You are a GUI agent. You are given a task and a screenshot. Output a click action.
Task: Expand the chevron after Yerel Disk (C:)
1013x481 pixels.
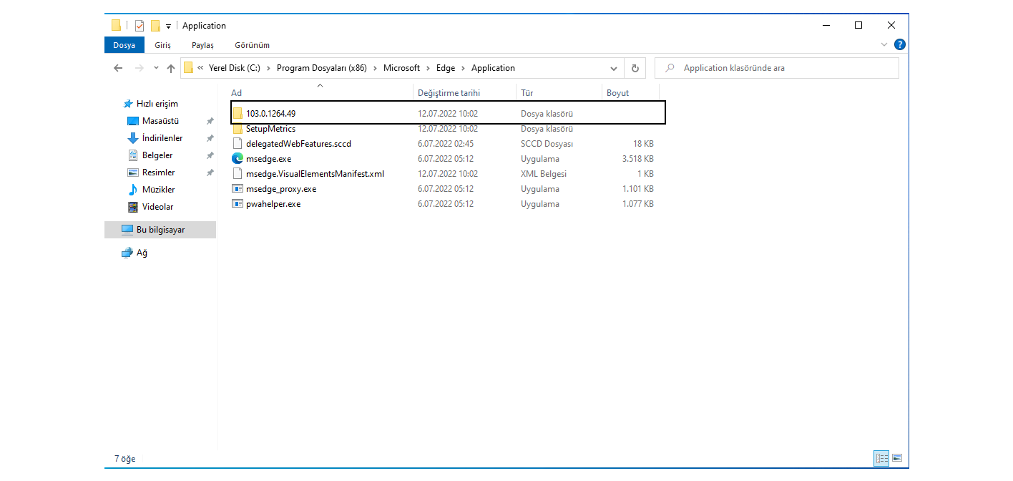pos(268,68)
